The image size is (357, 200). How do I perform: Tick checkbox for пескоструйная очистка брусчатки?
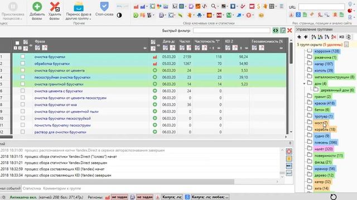pos(22,77)
